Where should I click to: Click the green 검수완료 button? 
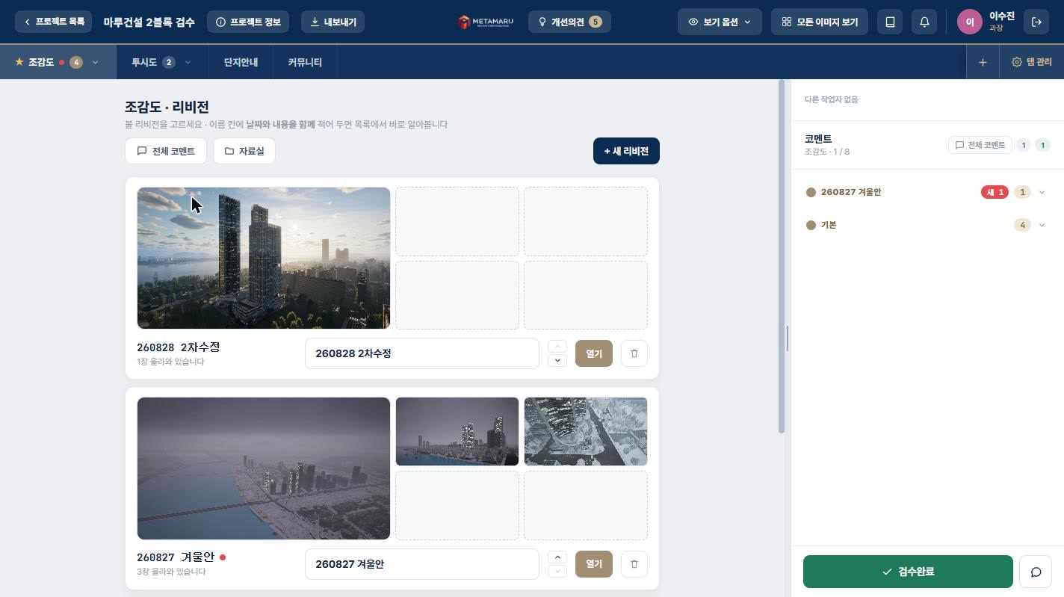click(908, 572)
